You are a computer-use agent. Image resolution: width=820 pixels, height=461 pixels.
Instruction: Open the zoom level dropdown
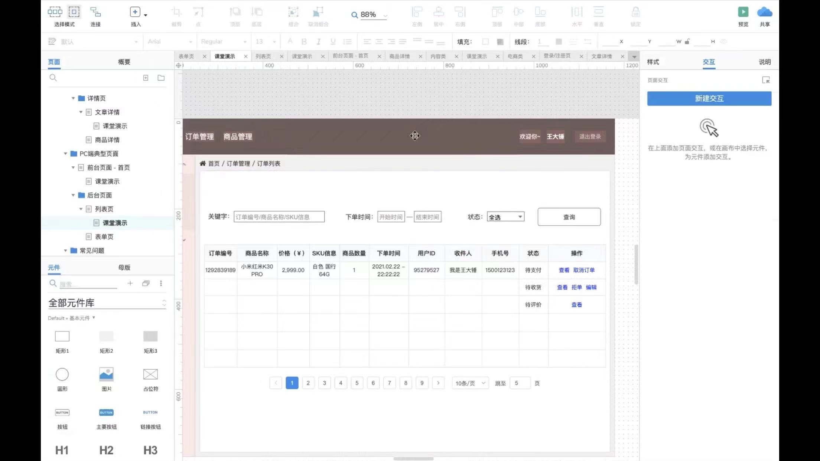tap(385, 15)
